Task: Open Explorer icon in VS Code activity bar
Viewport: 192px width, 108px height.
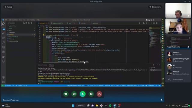Action: coord(3,24)
